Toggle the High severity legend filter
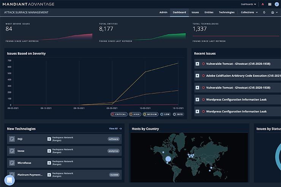The height and width of the screenshot is (187, 281). click(x=136, y=114)
